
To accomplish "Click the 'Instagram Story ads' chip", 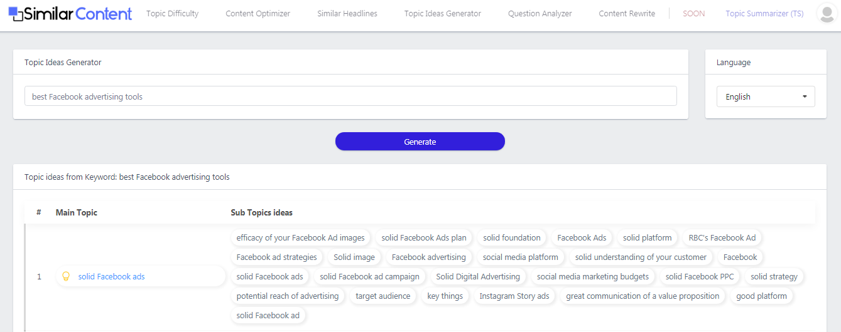I will click(x=514, y=296).
